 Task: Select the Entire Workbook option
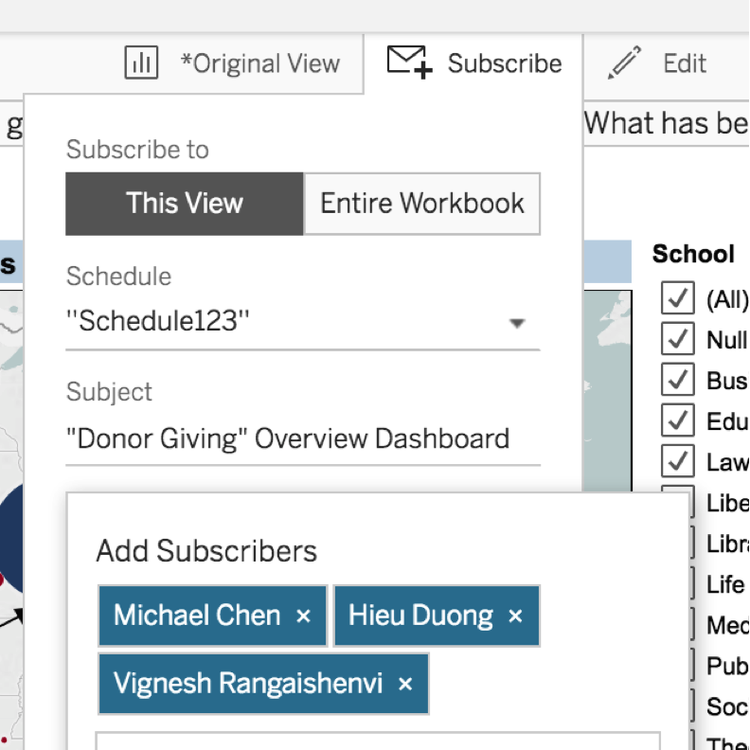point(422,204)
